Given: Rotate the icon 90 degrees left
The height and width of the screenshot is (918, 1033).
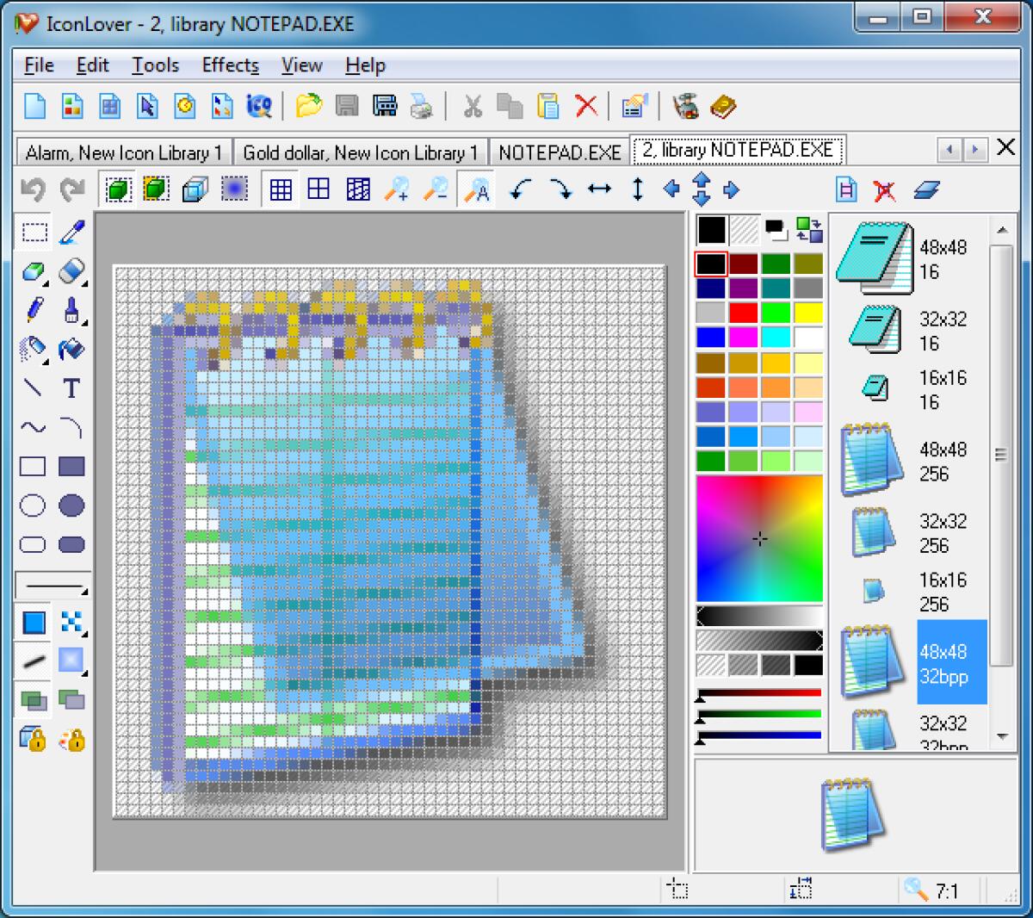Looking at the screenshot, I should pos(518,189).
